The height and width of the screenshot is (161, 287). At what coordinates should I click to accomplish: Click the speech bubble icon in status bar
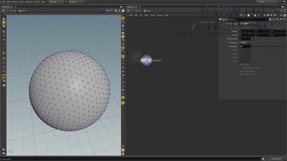point(263,159)
